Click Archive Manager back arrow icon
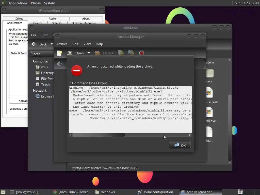This screenshot has height=195, width=260. tap(59, 64)
